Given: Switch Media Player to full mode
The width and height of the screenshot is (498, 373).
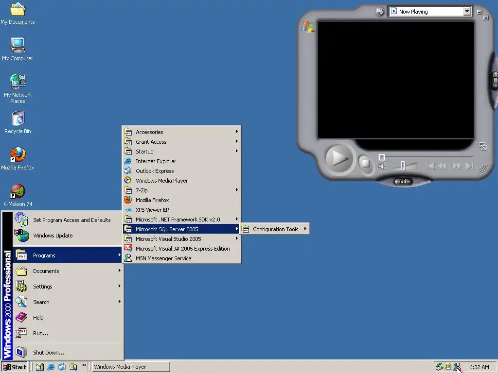Looking at the screenshot, I should tap(483, 146).
